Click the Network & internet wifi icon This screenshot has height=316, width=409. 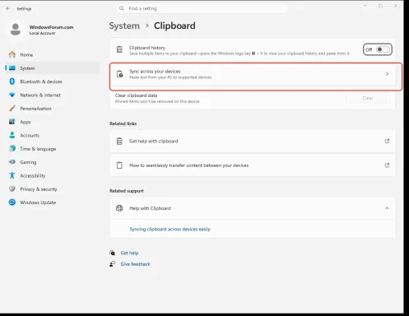(12, 95)
